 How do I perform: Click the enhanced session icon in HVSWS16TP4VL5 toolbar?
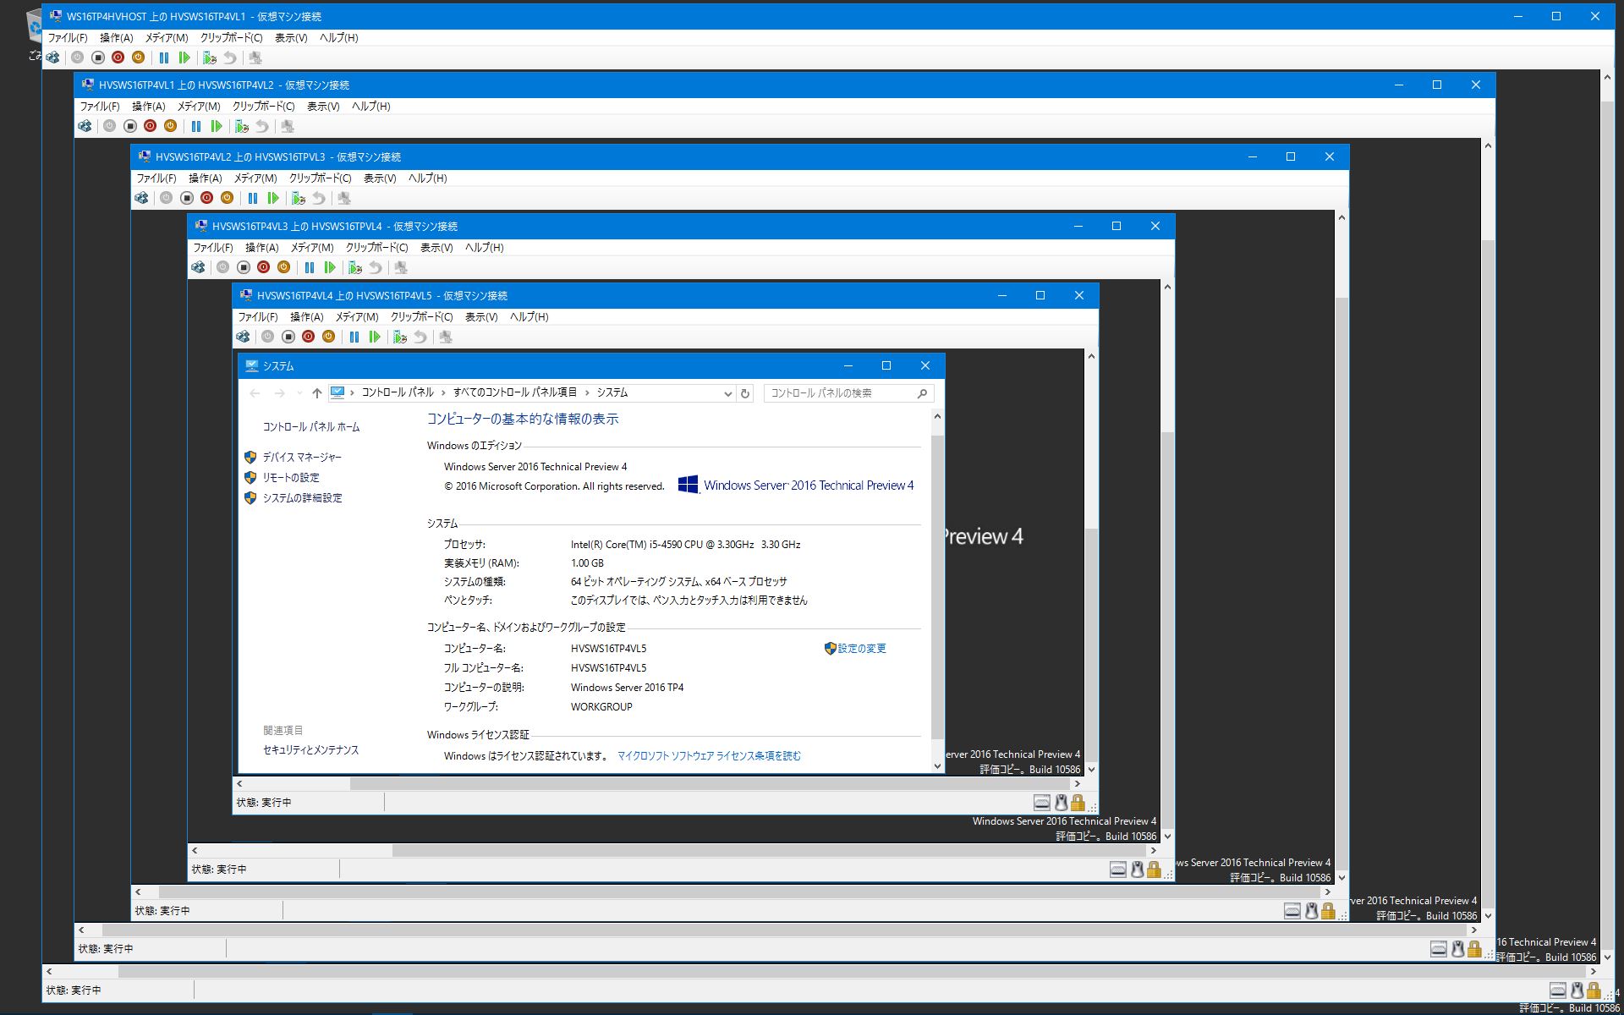point(446,337)
